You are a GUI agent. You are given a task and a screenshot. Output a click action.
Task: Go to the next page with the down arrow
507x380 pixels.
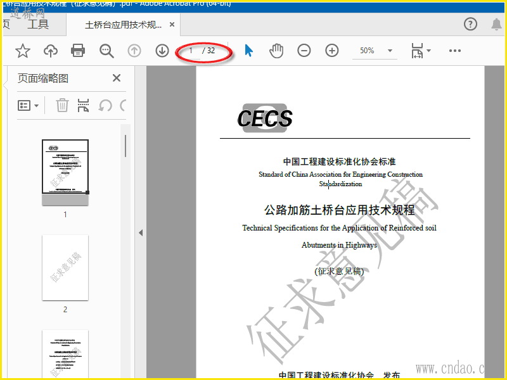162,51
